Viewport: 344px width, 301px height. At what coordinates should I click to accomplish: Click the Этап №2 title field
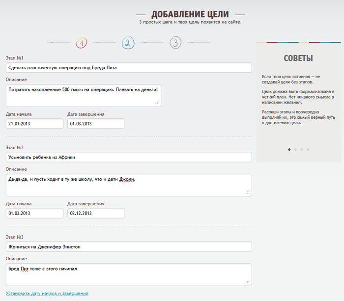tap(129, 157)
